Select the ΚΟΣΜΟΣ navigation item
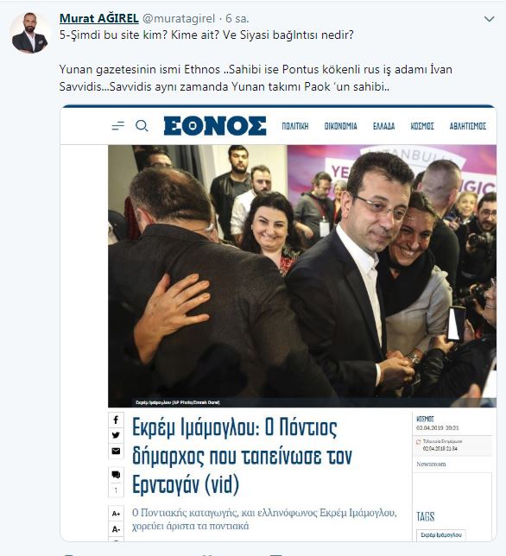Image resolution: width=506 pixels, height=556 pixels. (422, 126)
